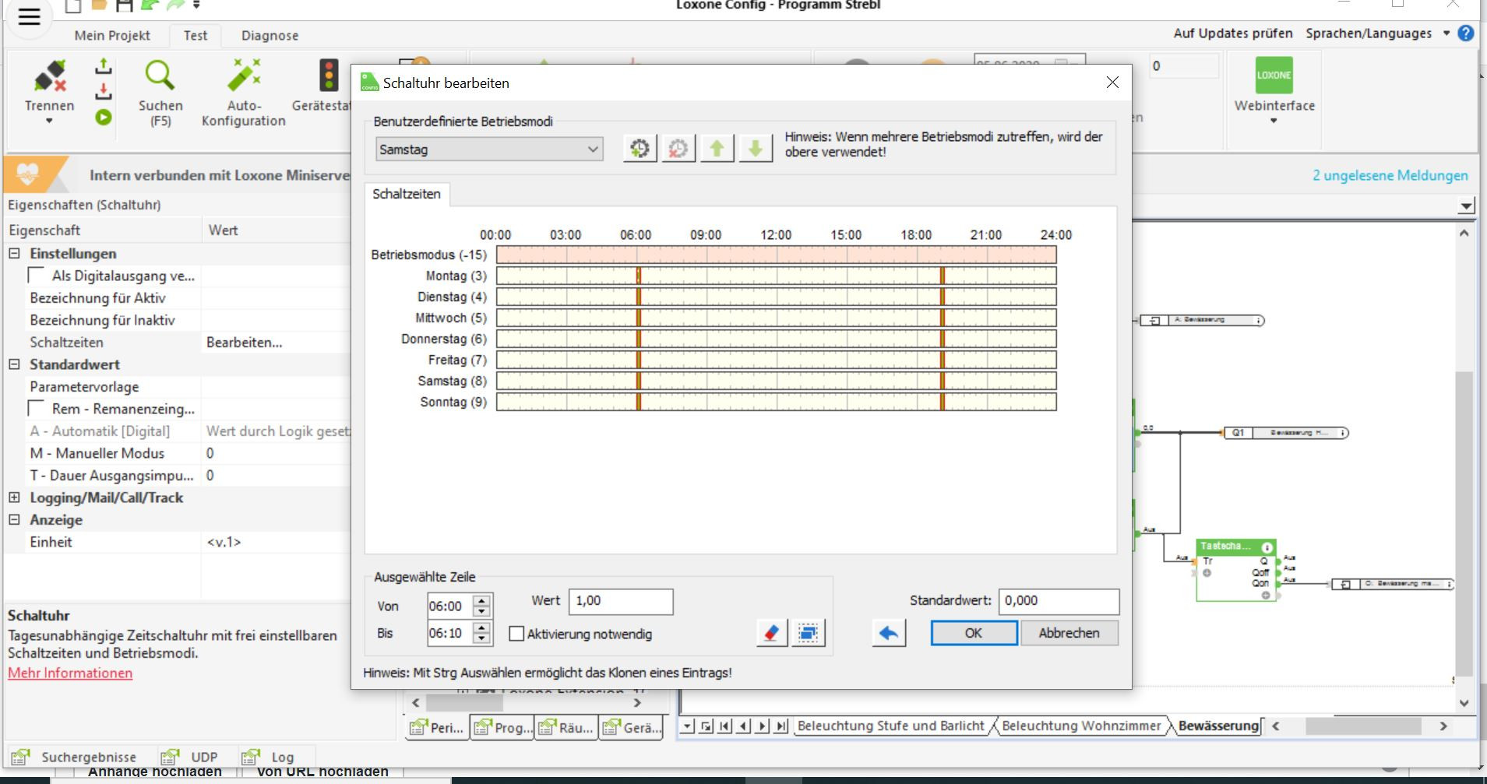The width and height of the screenshot is (1487, 784).
Task: Move Betriebsmodus down with green arrow
Action: click(755, 148)
